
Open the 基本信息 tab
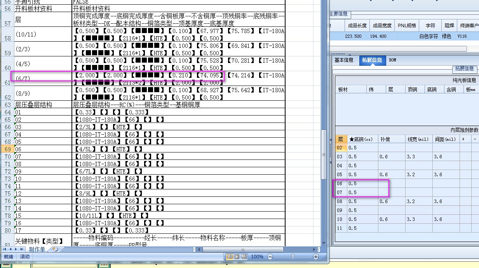(344, 60)
